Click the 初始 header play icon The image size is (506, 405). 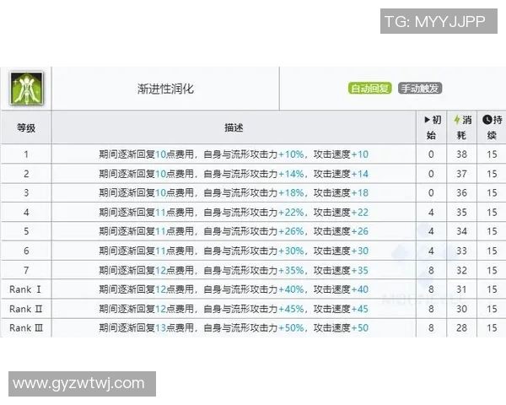click(427, 120)
